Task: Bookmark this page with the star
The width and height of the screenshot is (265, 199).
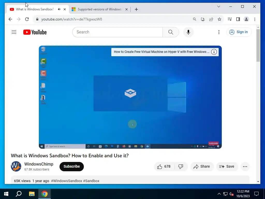Action: (x=219, y=19)
